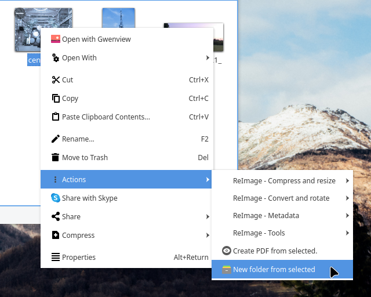371x297 pixels.
Task: Select Cut from context menu
Action: pos(127,80)
